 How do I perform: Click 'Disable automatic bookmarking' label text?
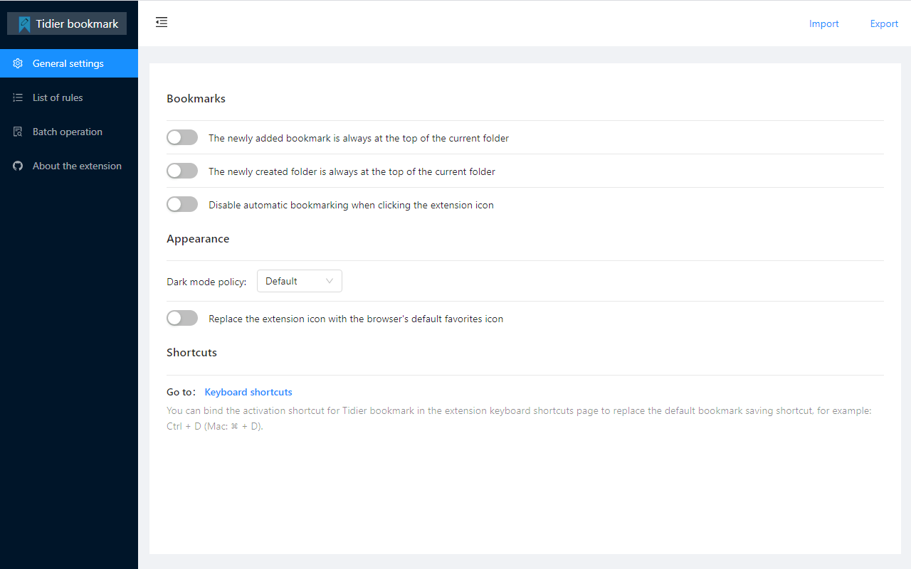[x=351, y=205]
